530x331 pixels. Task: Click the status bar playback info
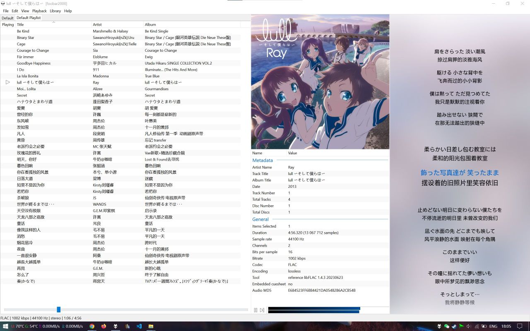click(x=41, y=318)
